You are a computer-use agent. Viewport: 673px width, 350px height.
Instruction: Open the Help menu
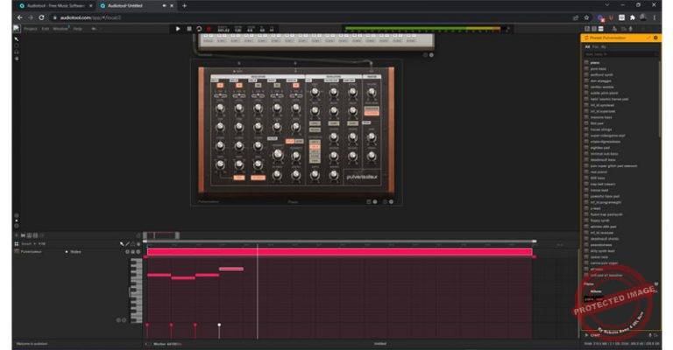[x=78, y=28]
